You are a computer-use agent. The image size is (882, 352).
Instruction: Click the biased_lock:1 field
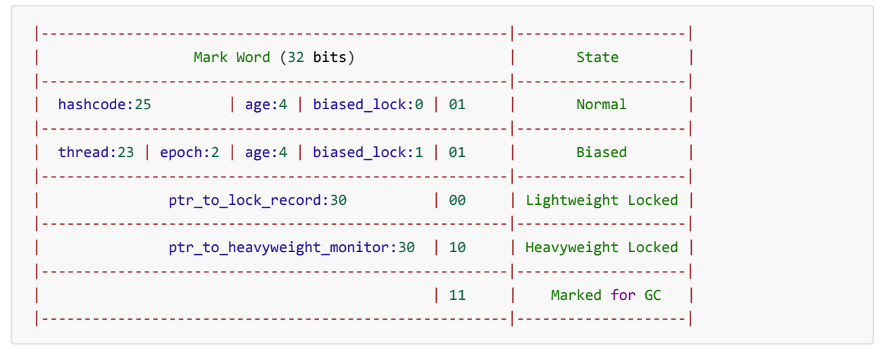click(368, 152)
